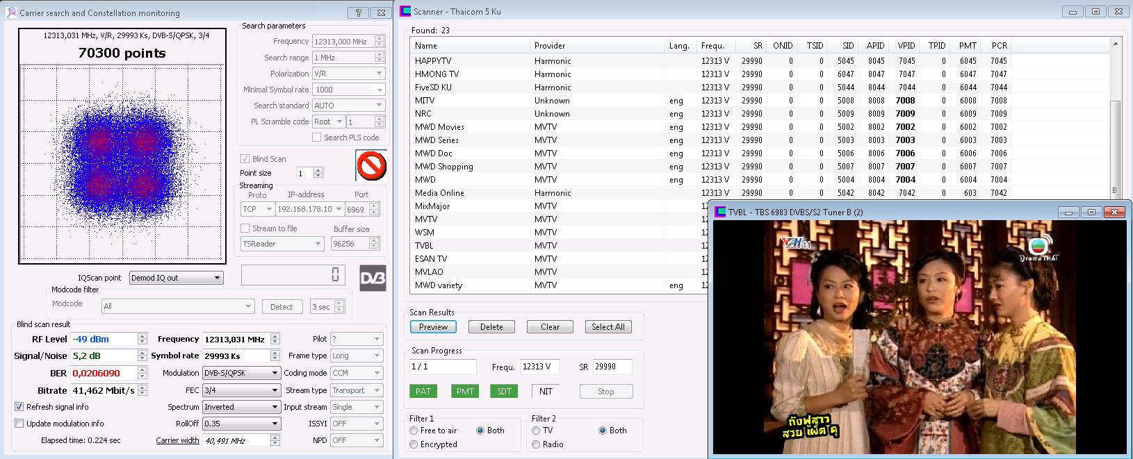Click the Symbol rate 29993 Ks stepper
The width and height of the screenshot is (1133, 459).
275,356
